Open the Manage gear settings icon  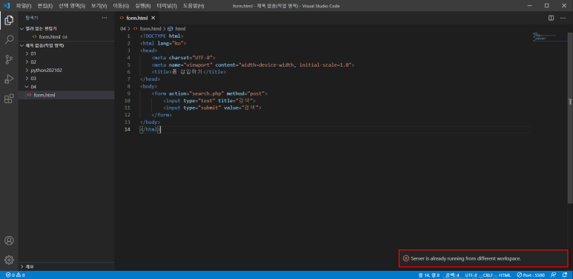pos(9,260)
